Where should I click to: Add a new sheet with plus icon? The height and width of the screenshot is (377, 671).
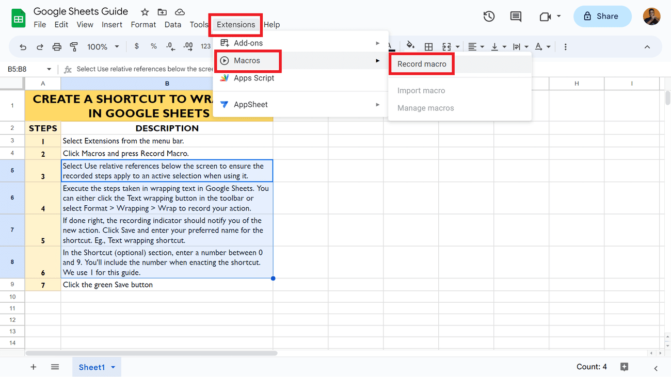tap(34, 367)
